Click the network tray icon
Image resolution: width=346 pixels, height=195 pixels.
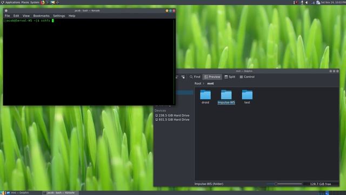pos(313,2)
